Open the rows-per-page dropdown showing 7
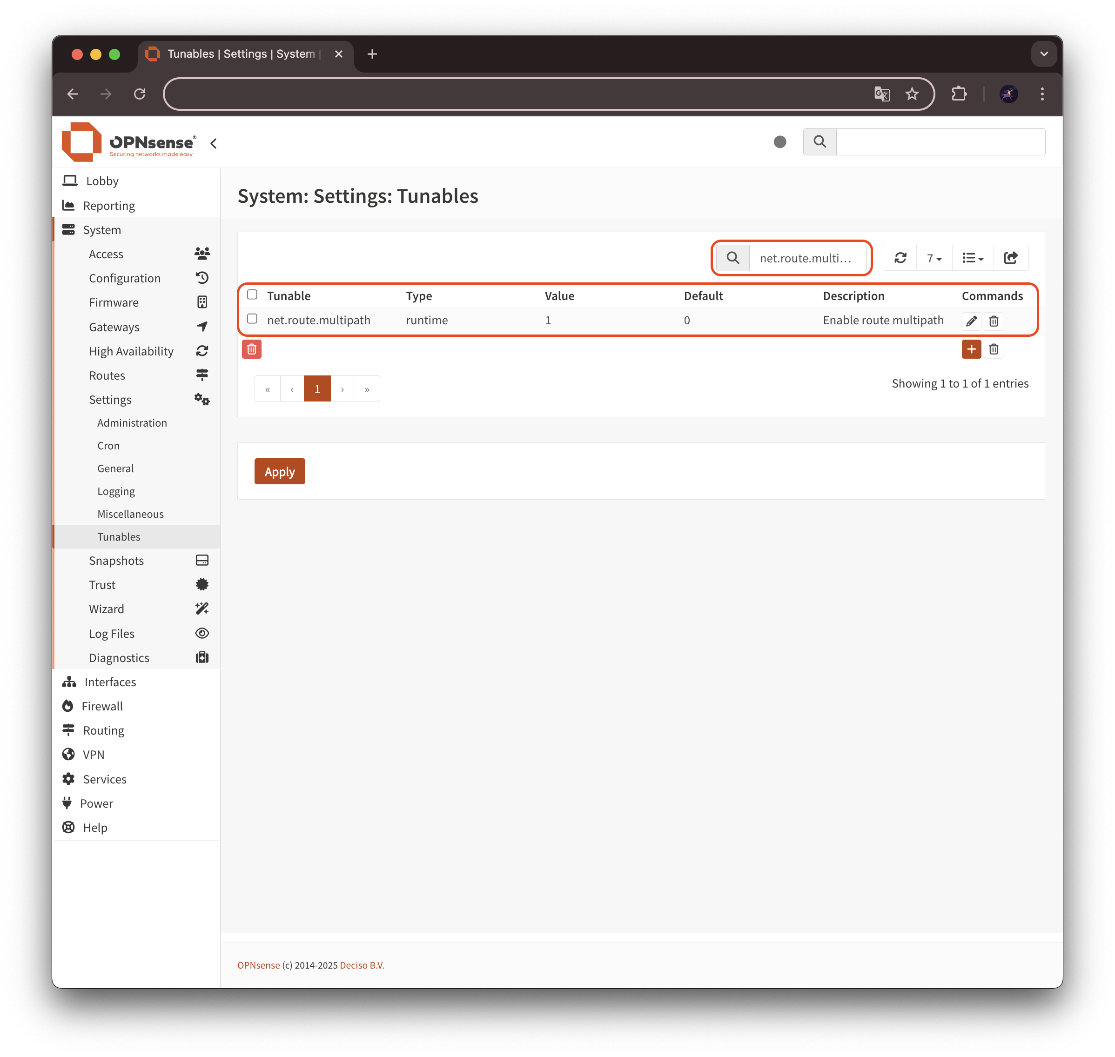The image size is (1115, 1057). click(x=934, y=258)
